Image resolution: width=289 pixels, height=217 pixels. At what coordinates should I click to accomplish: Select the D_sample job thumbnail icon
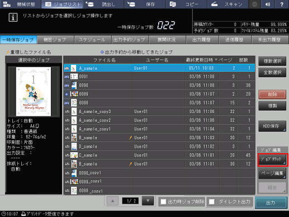coord(74,147)
